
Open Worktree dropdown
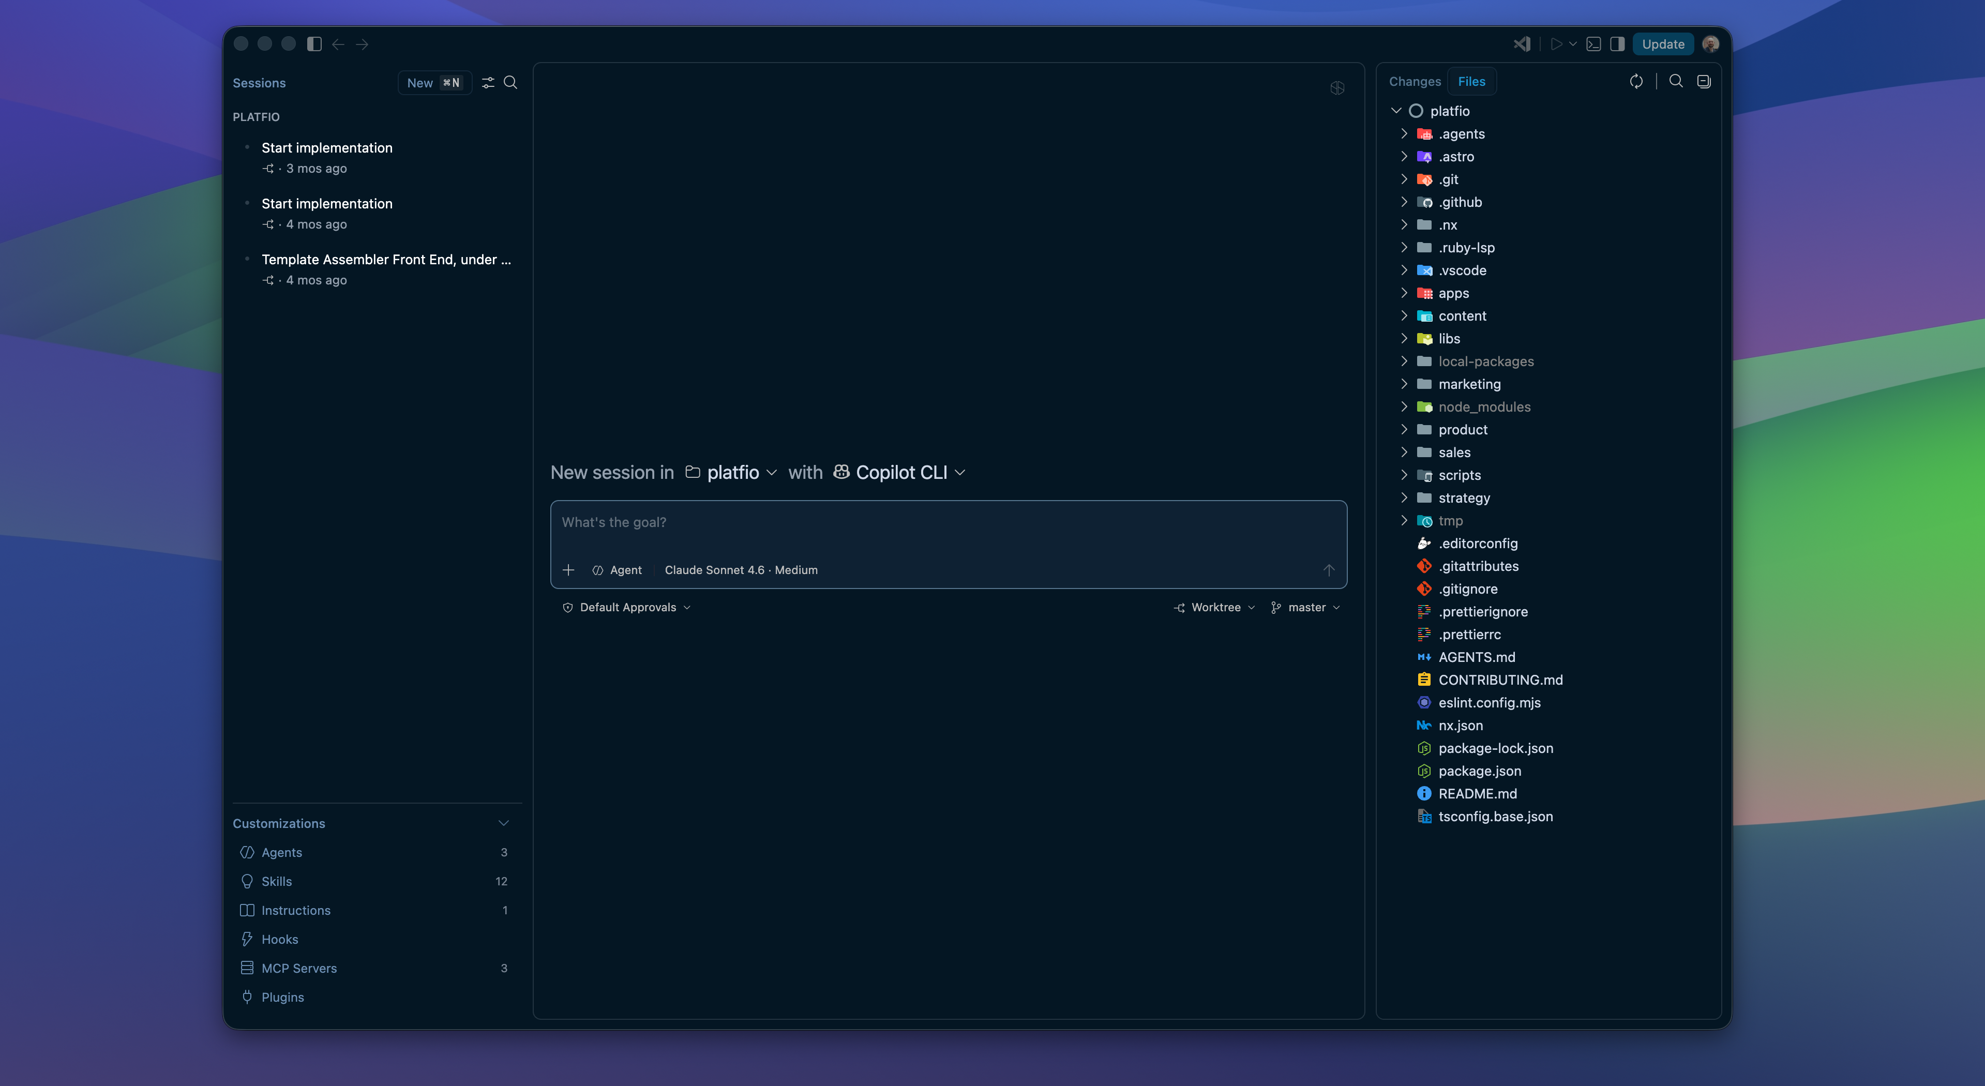[x=1214, y=607]
